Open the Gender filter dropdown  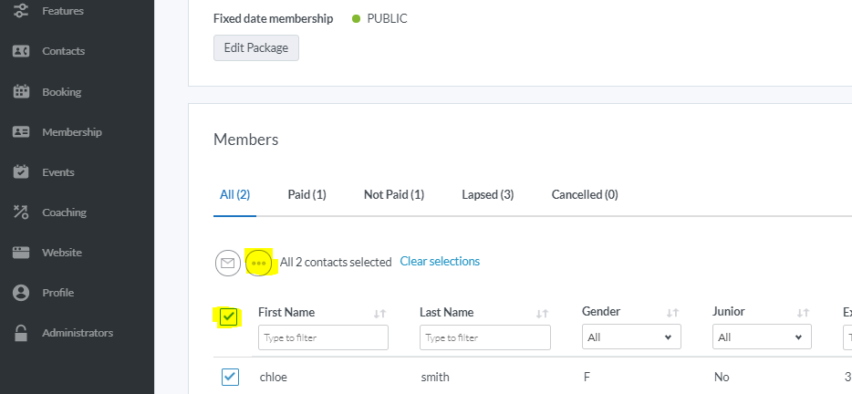631,337
